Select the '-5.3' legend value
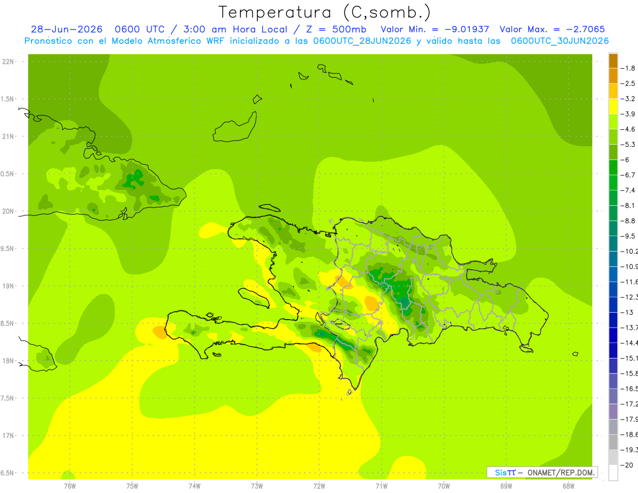Screen dimensions: 638x493 coord(628,145)
